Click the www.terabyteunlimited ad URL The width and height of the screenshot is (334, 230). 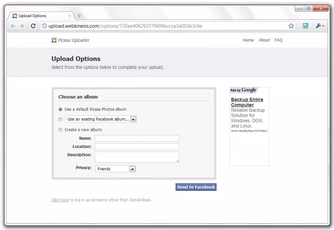[249, 131]
